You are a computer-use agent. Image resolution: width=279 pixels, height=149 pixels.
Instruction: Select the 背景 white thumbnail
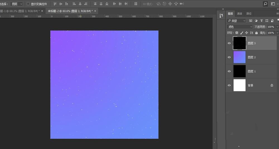point(239,85)
